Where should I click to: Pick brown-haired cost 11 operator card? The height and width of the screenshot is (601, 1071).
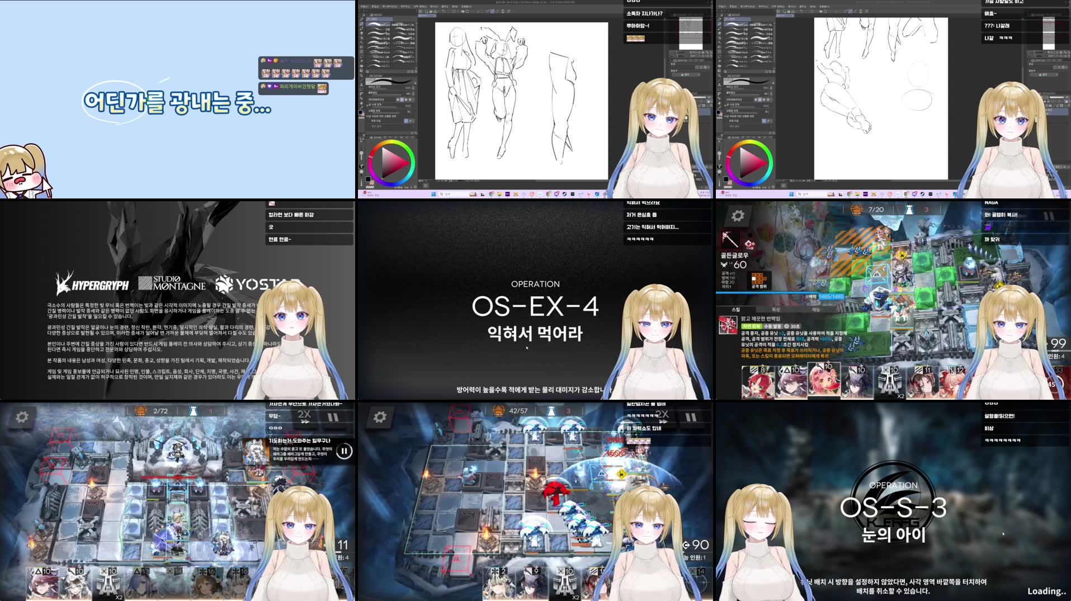tap(922, 381)
